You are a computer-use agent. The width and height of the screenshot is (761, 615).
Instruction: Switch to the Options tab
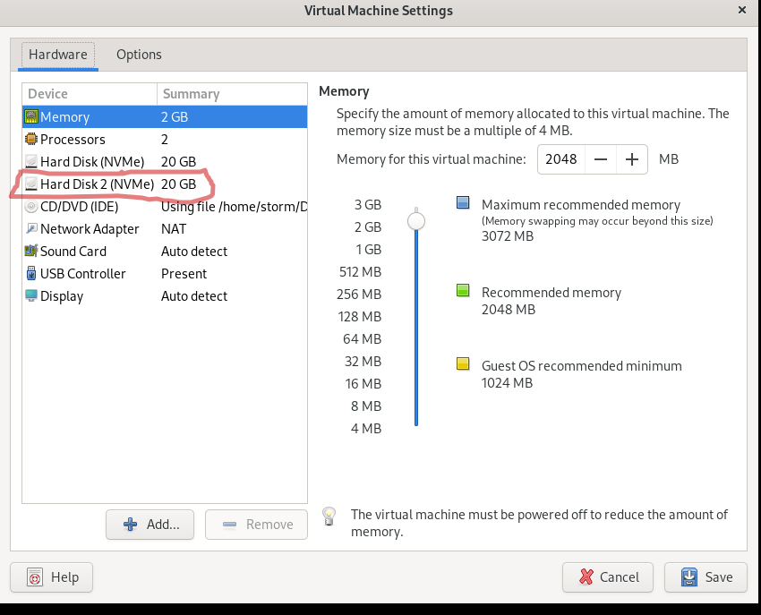(x=139, y=55)
